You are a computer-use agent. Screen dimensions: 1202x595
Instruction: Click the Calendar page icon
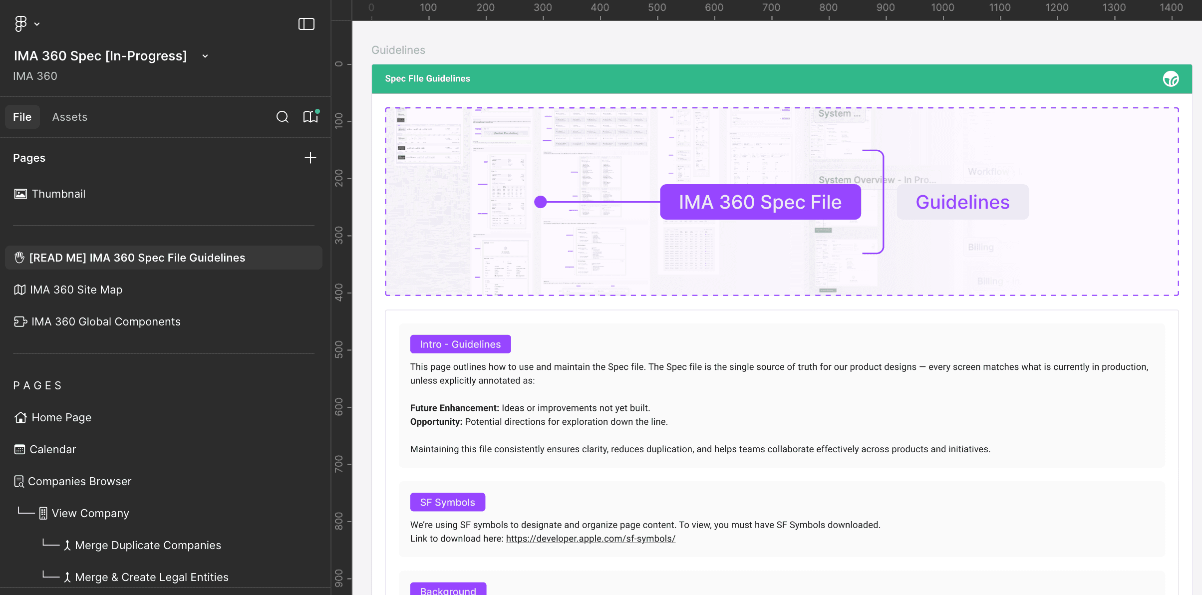click(19, 449)
